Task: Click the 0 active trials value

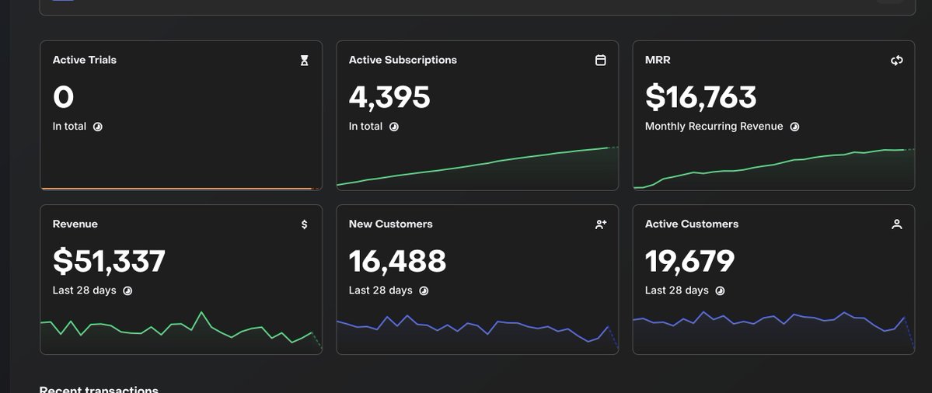Action: [x=63, y=97]
